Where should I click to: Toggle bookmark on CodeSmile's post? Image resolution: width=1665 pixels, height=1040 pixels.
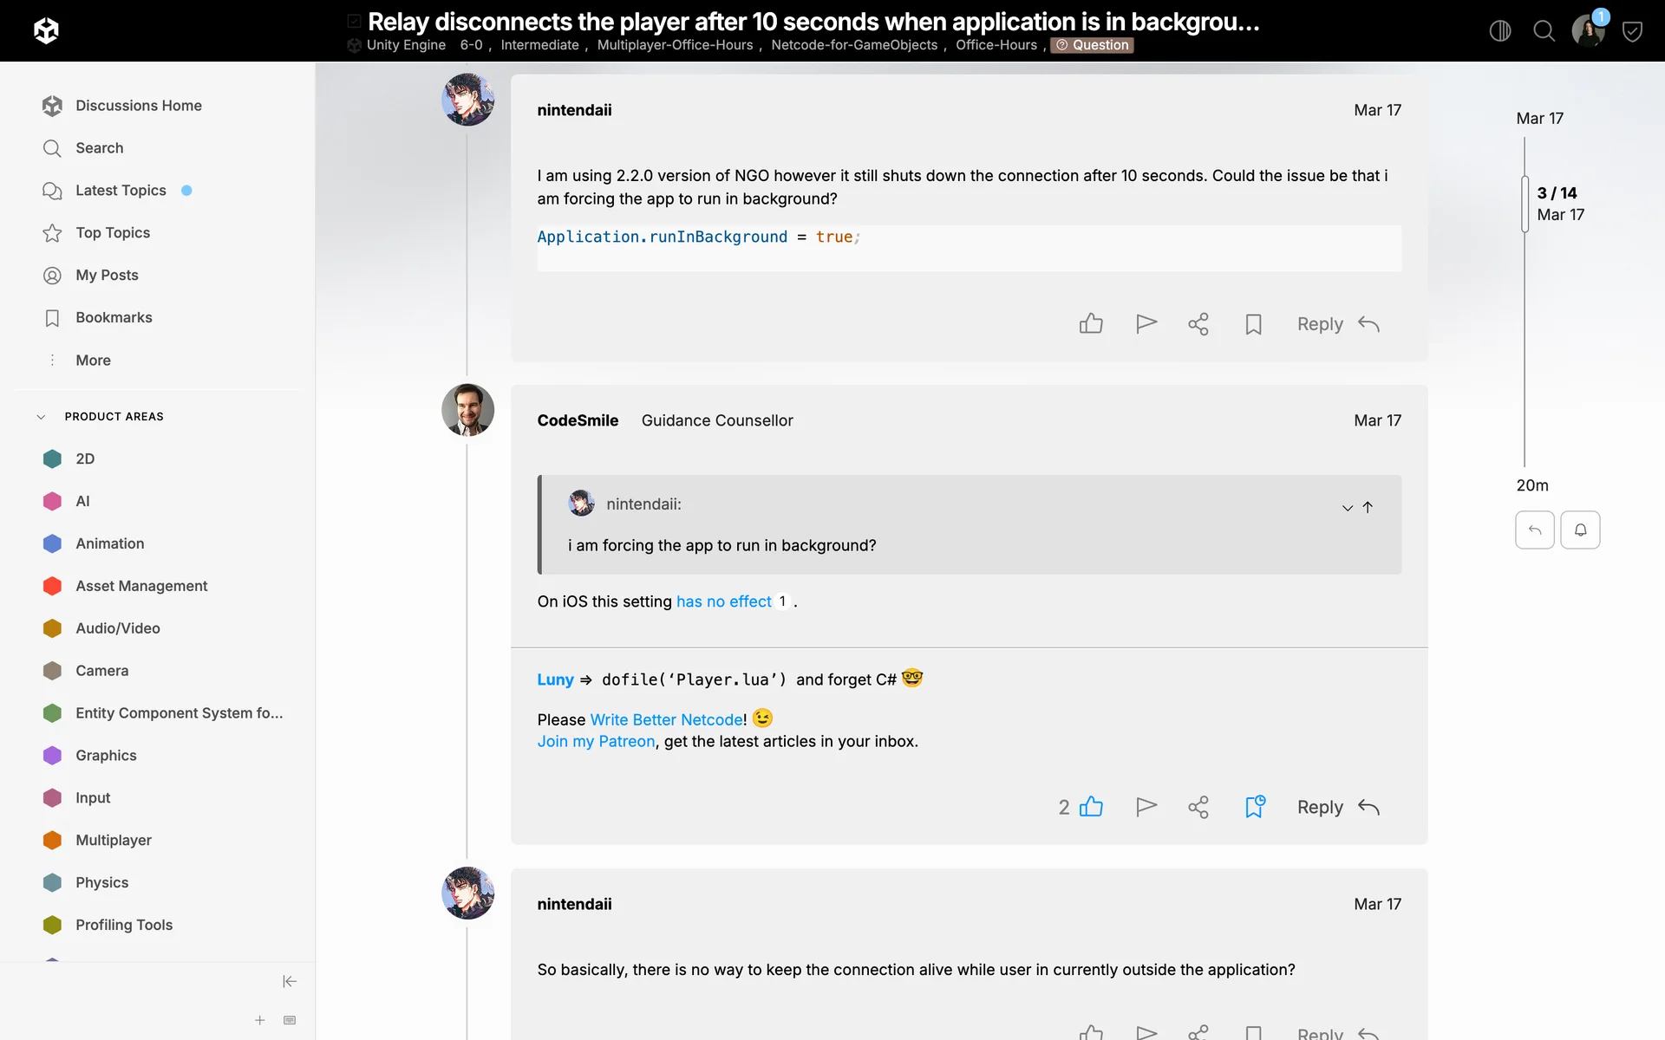click(x=1254, y=807)
